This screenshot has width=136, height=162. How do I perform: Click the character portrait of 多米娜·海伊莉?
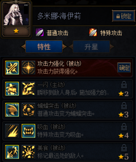point(16,15)
